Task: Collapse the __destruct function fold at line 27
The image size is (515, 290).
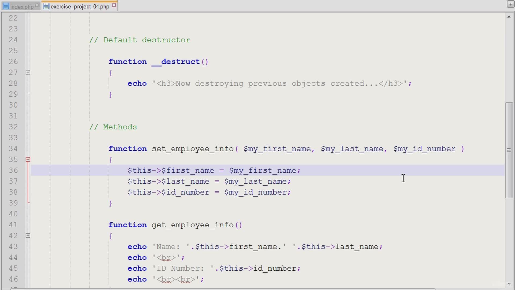Action: click(x=28, y=72)
